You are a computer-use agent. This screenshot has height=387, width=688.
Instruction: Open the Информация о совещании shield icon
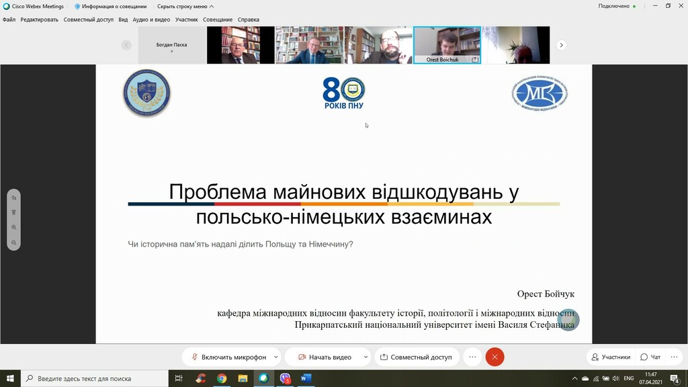point(77,6)
